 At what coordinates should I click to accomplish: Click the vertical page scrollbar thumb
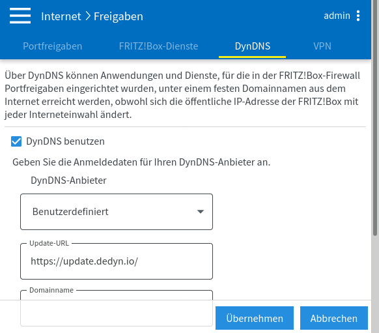point(375,118)
